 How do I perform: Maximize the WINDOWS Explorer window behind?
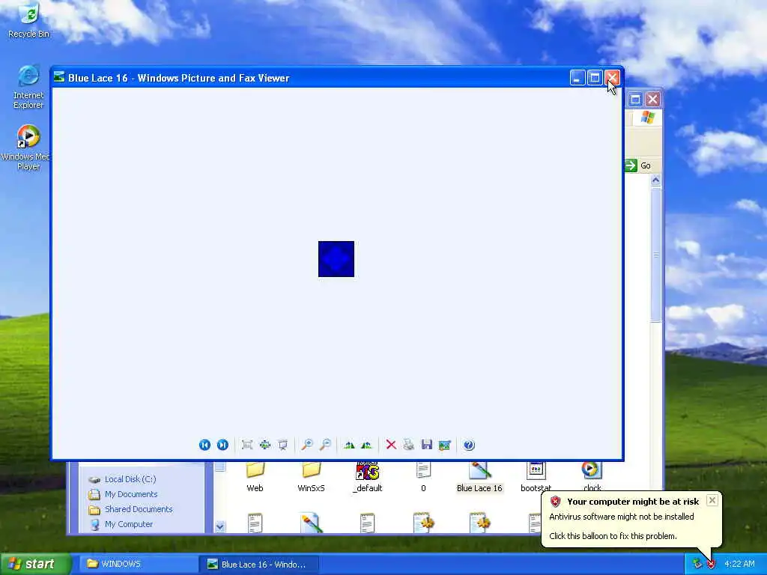635,100
